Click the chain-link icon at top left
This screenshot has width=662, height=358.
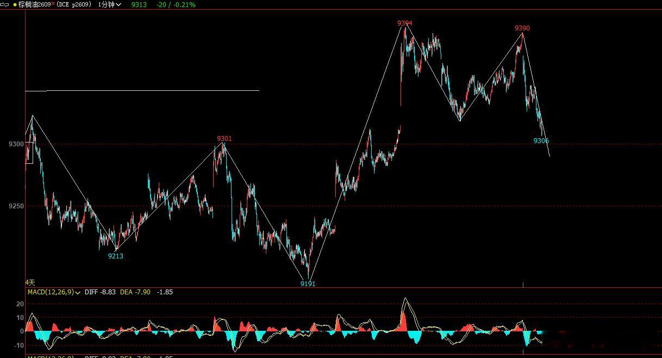[5, 4]
